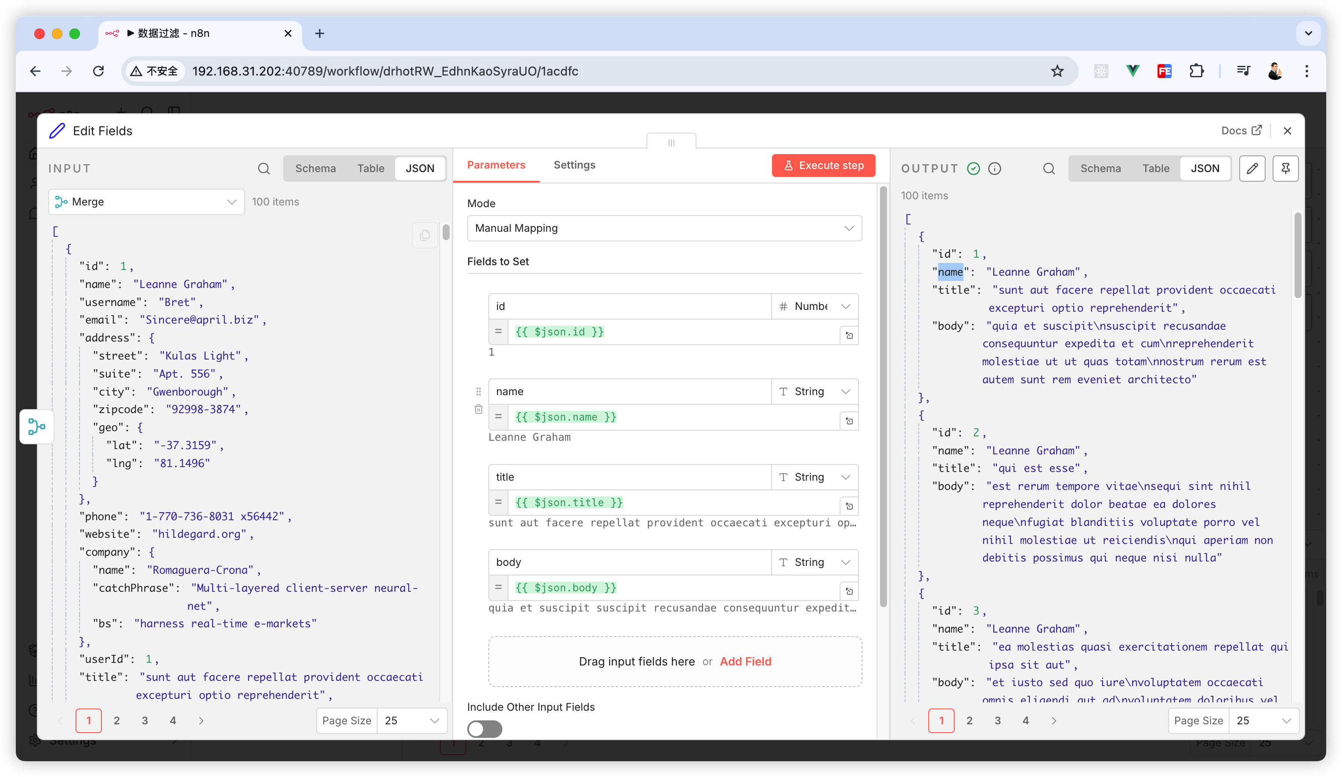Open the Merge input node dropdown

pyautogui.click(x=146, y=201)
